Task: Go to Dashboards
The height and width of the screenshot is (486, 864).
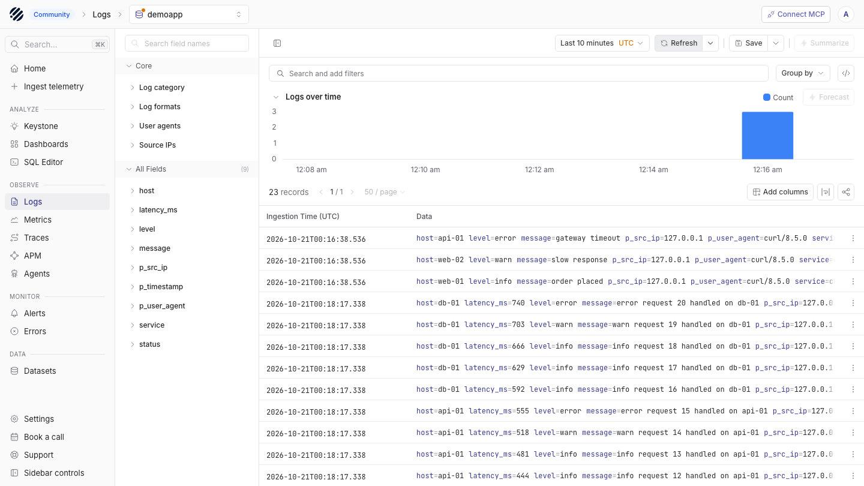Action: (58, 144)
